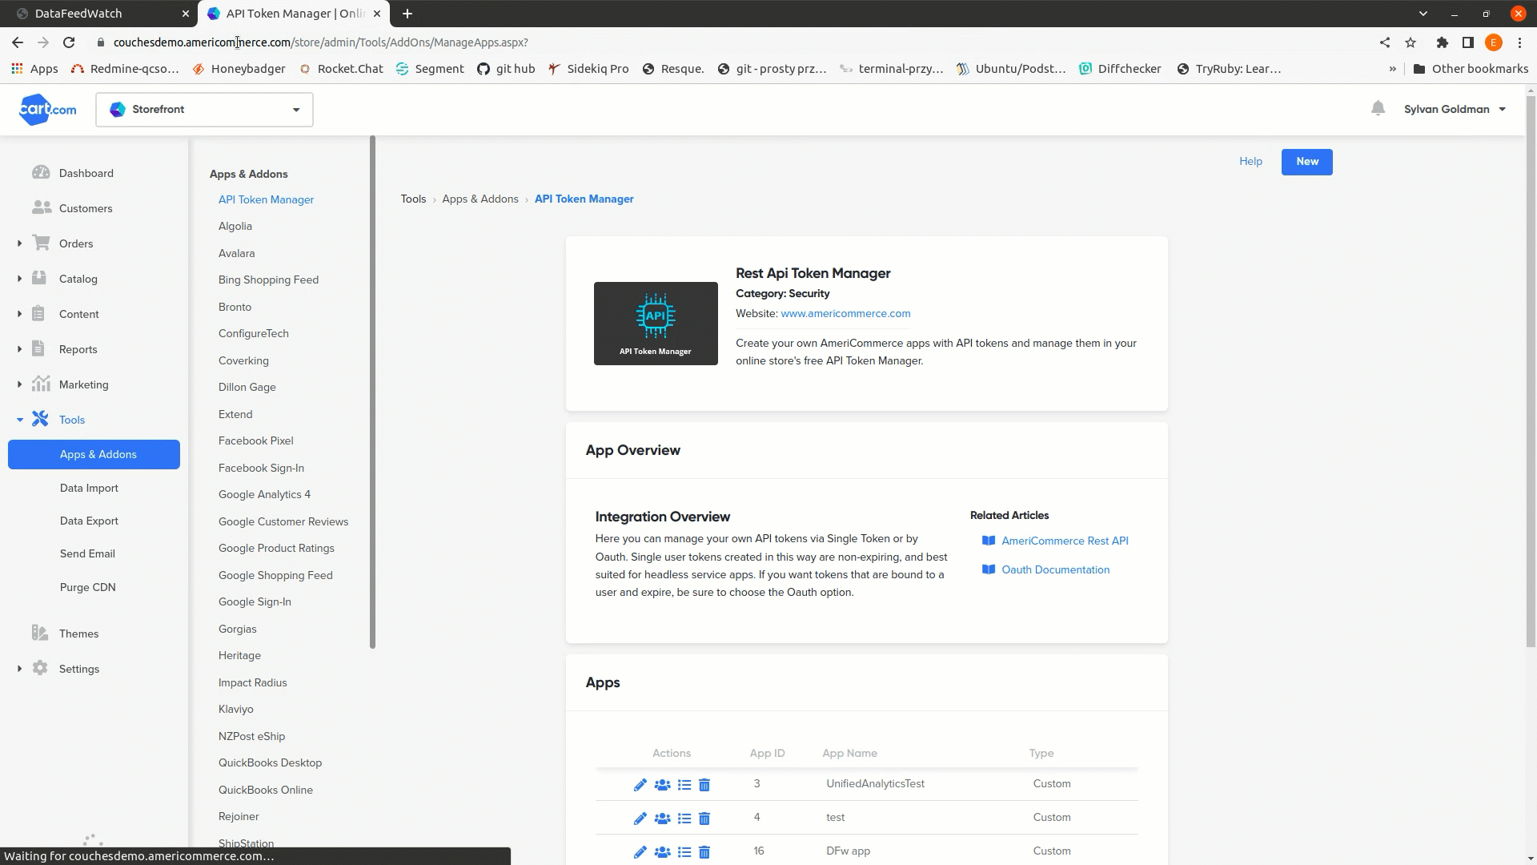
Task: Open Sylvan Goldman user menu dropdown
Action: 1455,109
